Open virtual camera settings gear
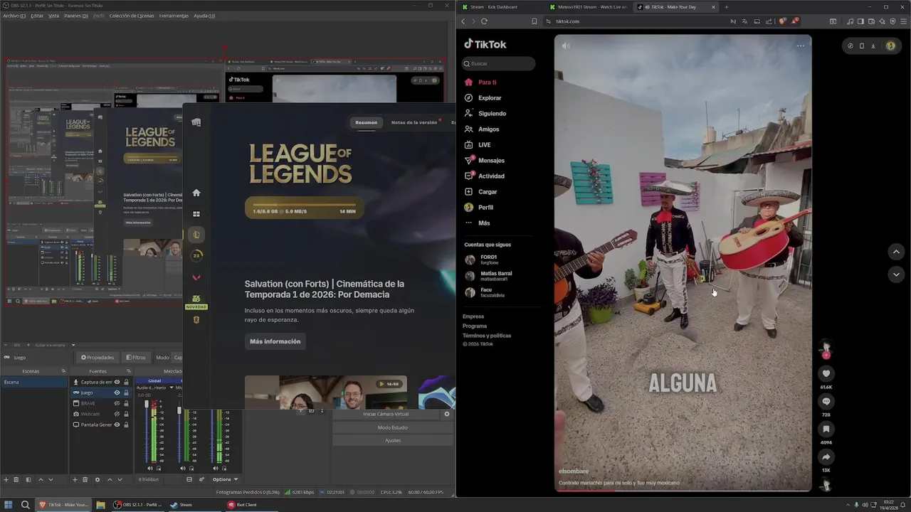The image size is (911, 512). [x=447, y=414]
